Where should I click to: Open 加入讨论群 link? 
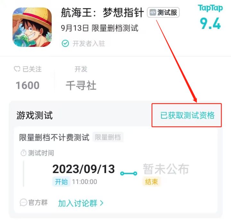[78, 203]
